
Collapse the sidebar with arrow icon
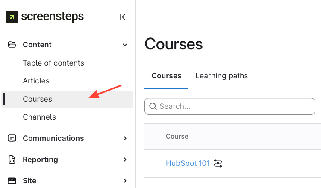(124, 17)
